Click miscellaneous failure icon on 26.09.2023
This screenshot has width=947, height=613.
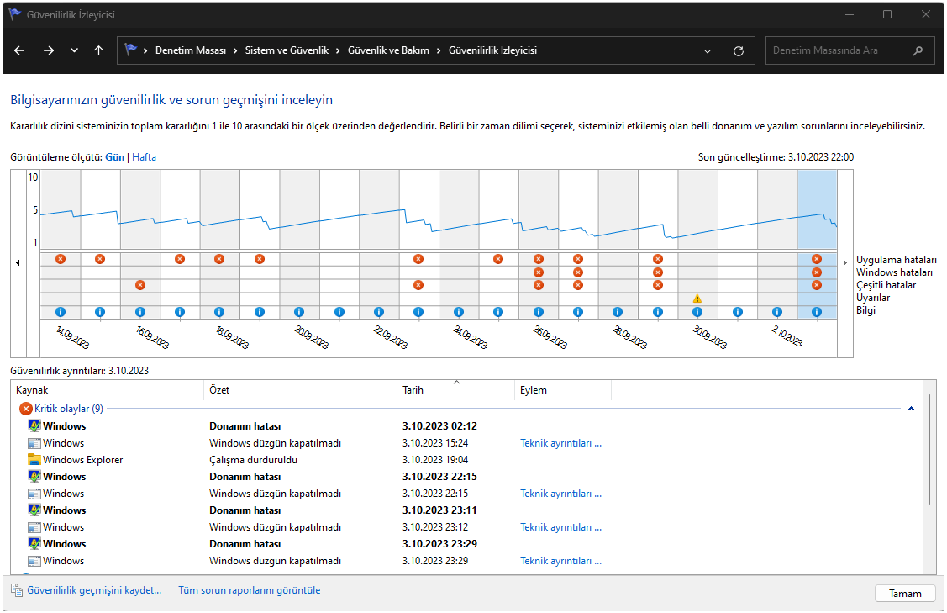(x=539, y=285)
